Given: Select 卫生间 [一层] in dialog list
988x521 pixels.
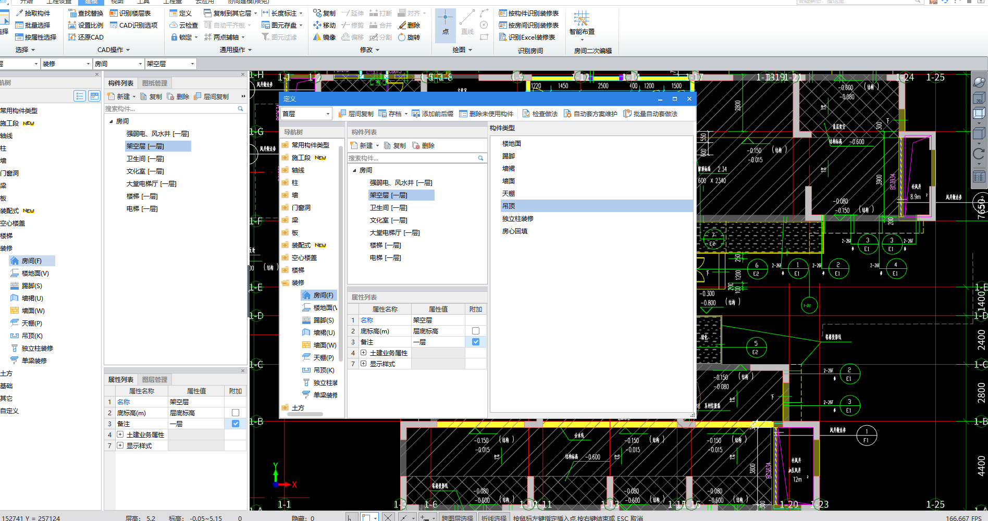Looking at the screenshot, I should click(388, 207).
